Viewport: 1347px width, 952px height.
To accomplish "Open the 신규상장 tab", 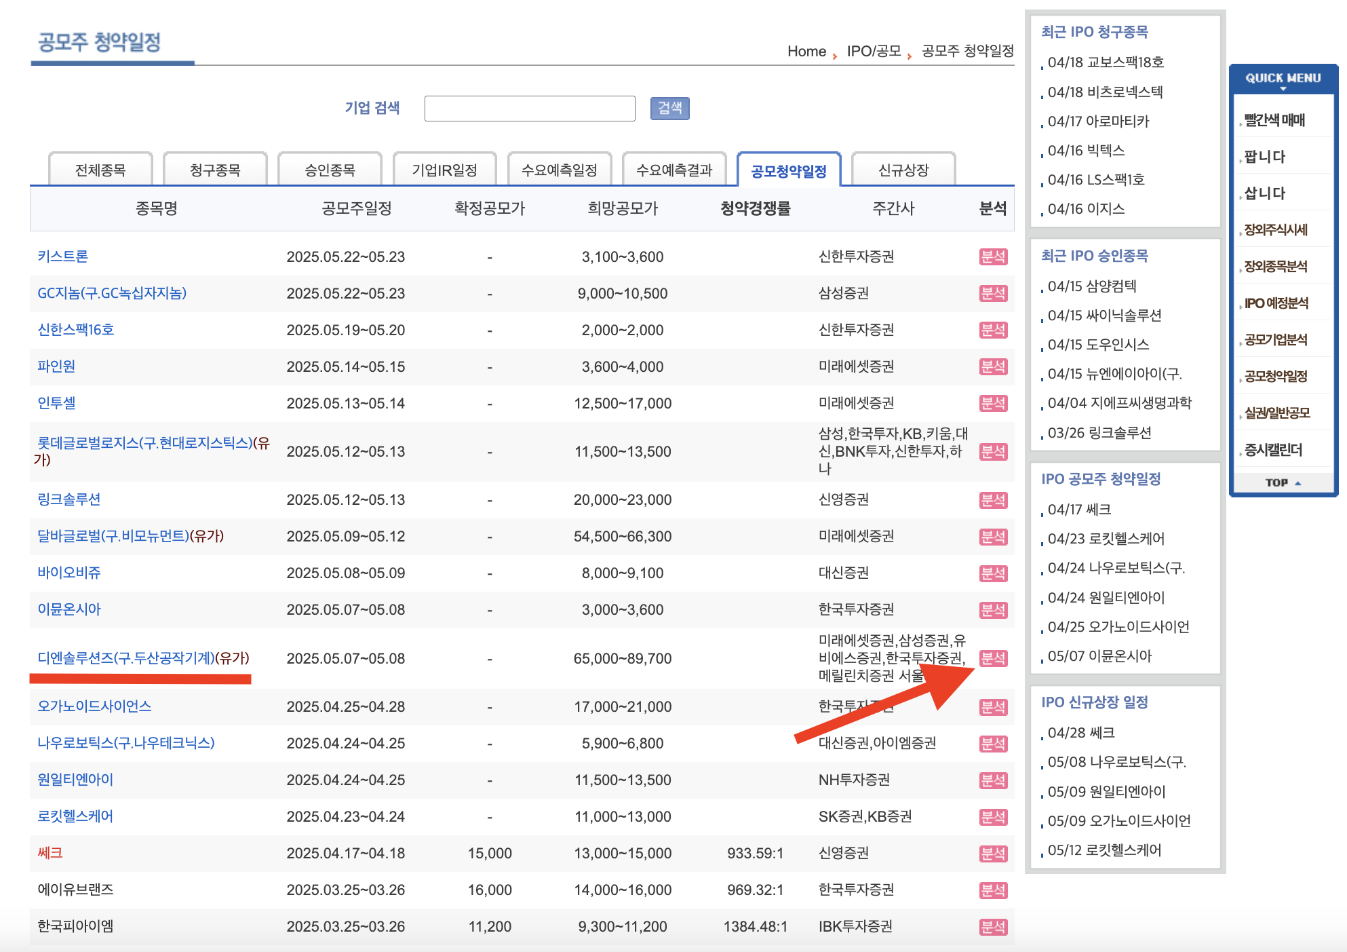I will [x=903, y=170].
